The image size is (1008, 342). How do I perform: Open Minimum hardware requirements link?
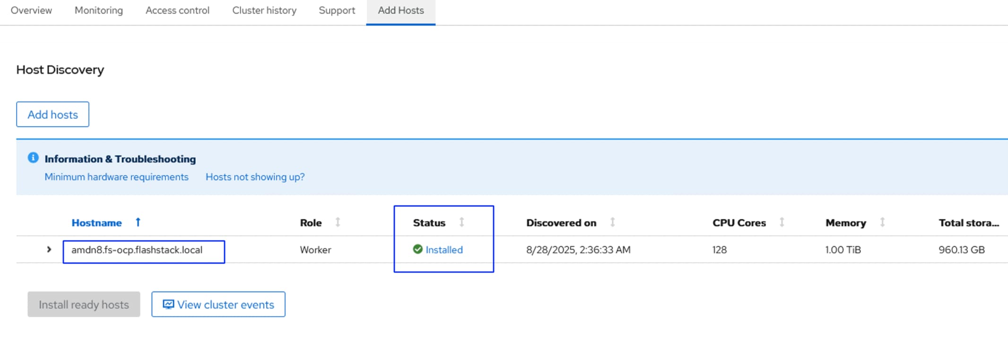[116, 177]
